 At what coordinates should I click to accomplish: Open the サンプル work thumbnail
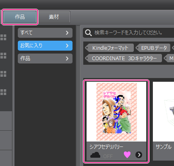[x=163, y=112]
